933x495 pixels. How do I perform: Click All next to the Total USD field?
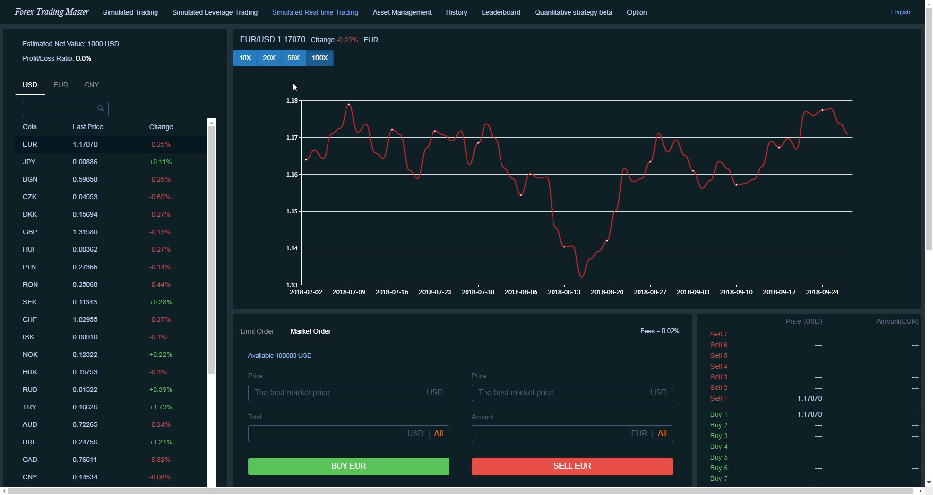(439, 433)
